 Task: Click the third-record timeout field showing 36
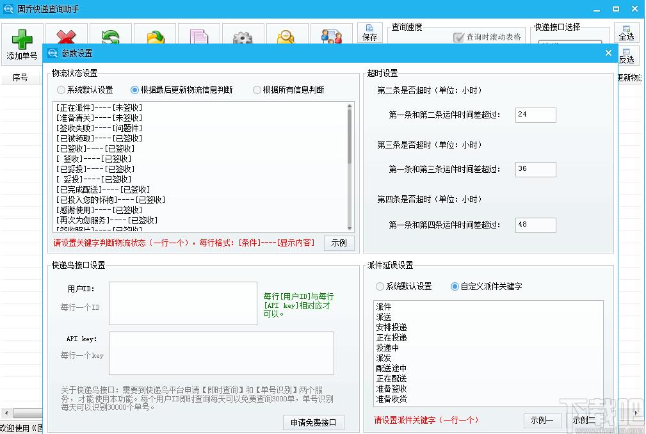536,169
